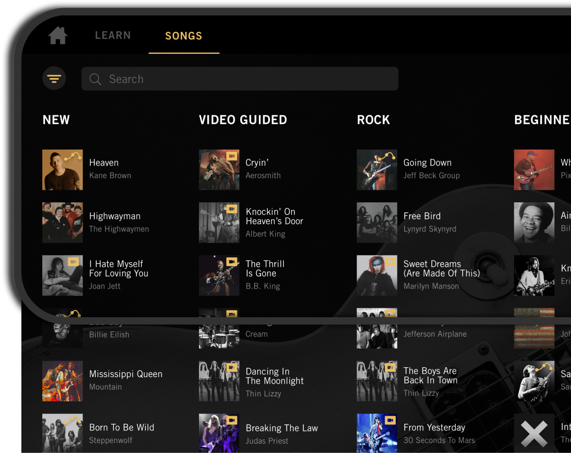
Task: Focus the Search input field
Action: [240, 79]
